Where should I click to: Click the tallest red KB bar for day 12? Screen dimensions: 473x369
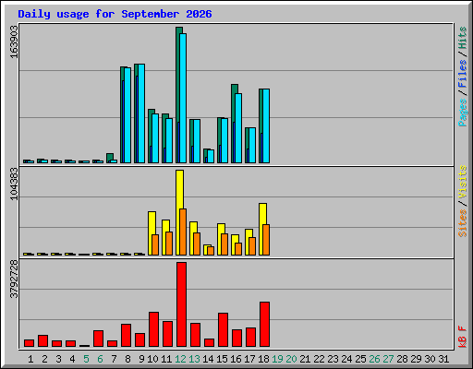click(x=181, y=304)
